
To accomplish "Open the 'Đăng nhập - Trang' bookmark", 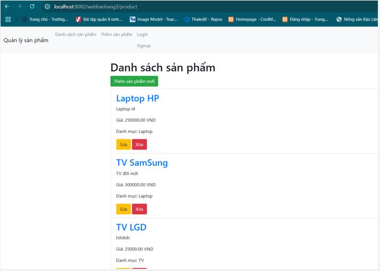I will pos(306,19).
